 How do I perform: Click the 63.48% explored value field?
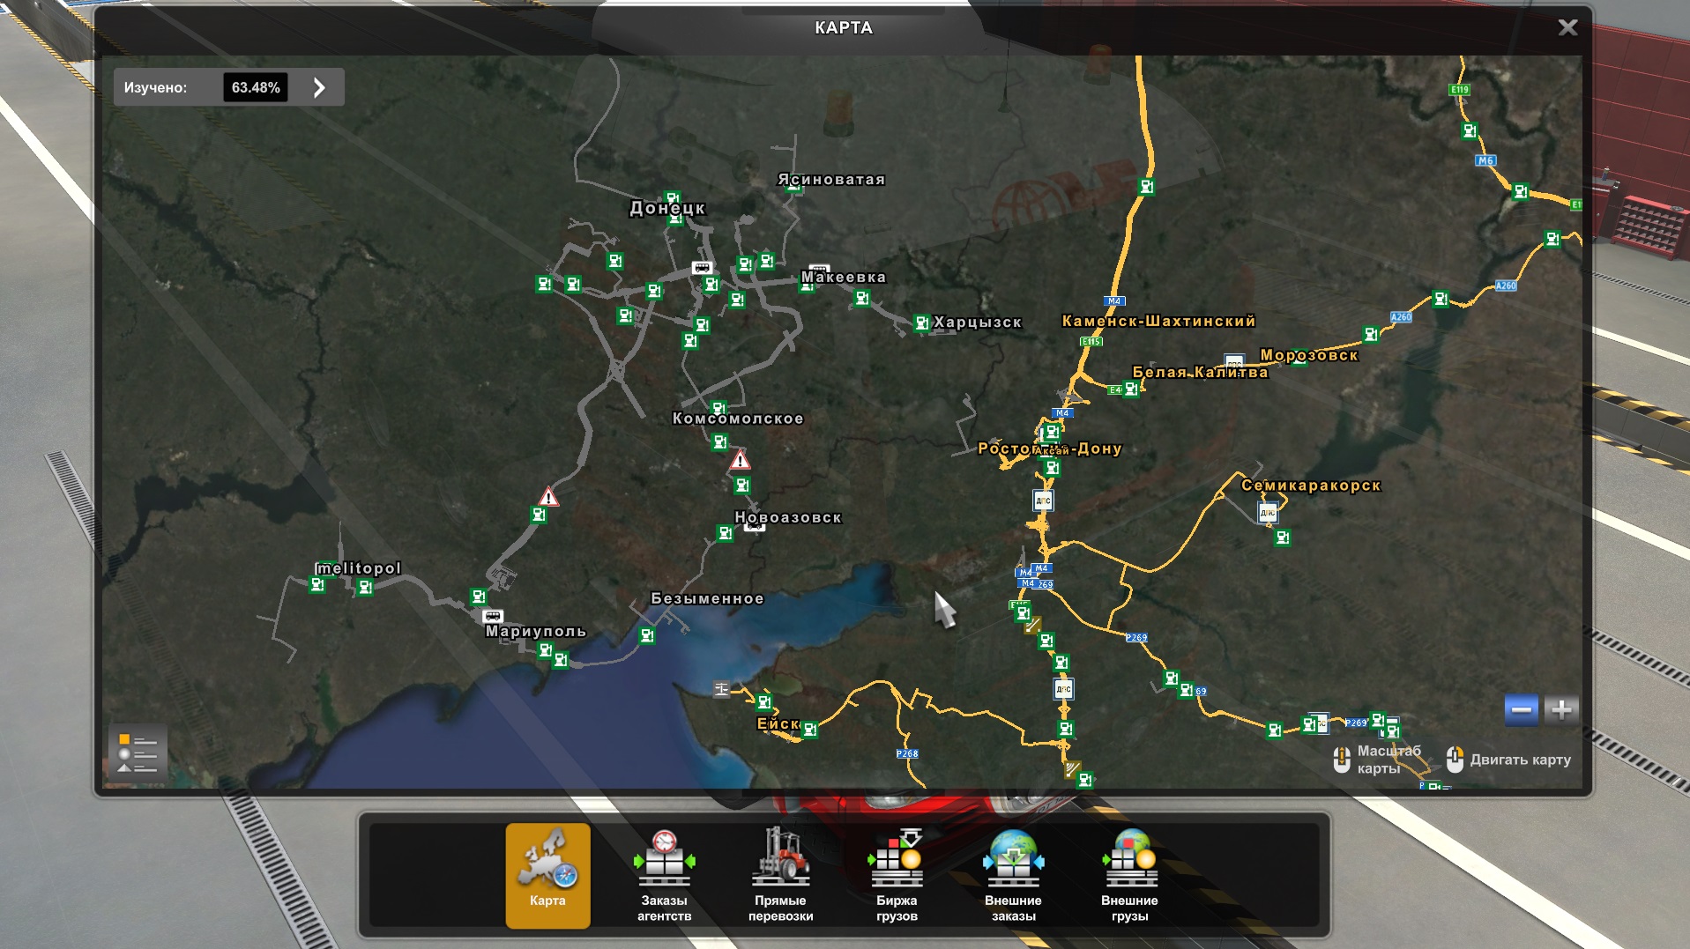click(x=256, y=87)
